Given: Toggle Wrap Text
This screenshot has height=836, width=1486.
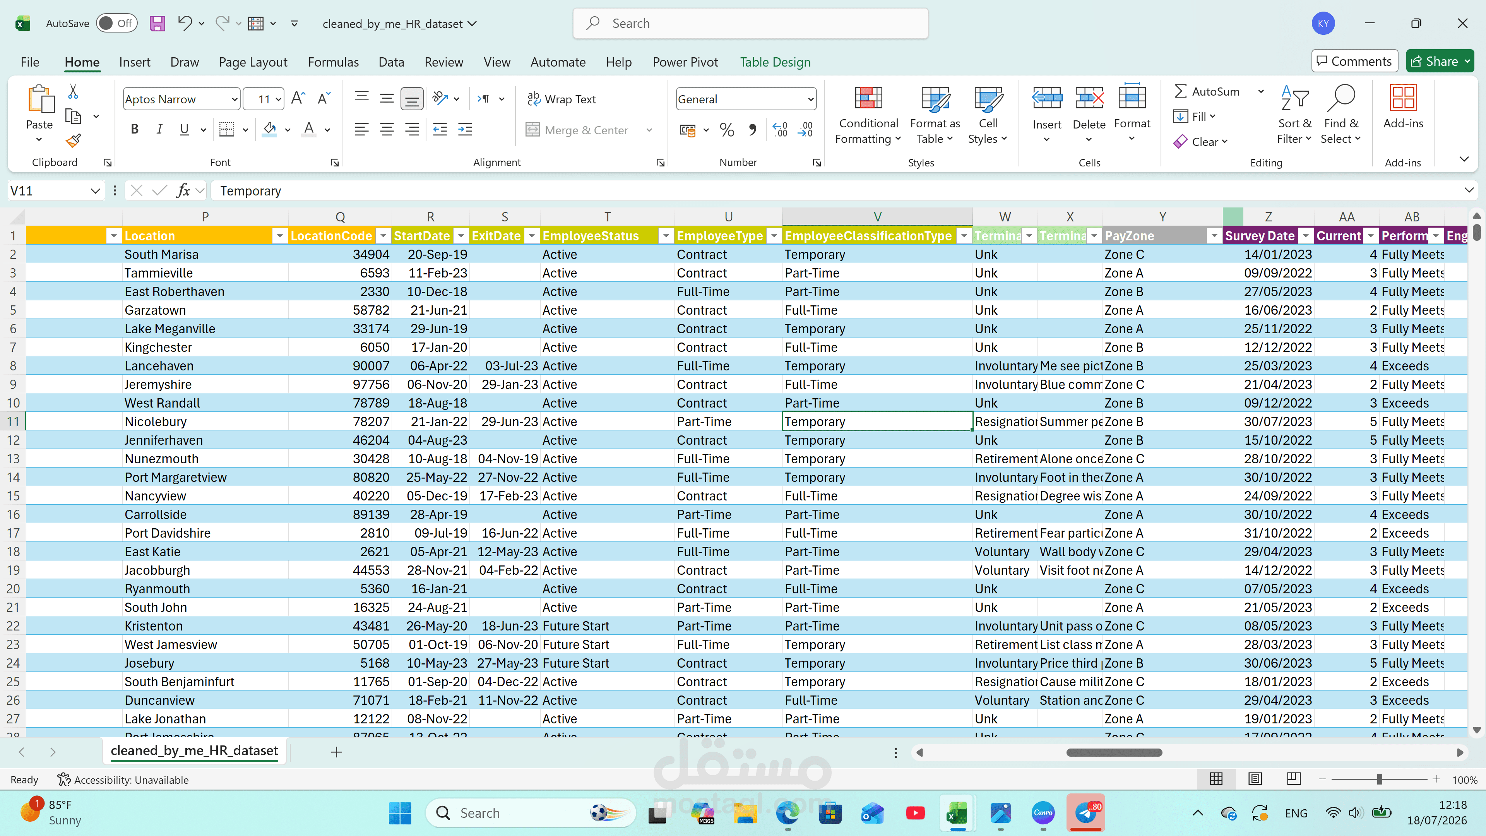Looking at the screenshot, I should (561, 99).
